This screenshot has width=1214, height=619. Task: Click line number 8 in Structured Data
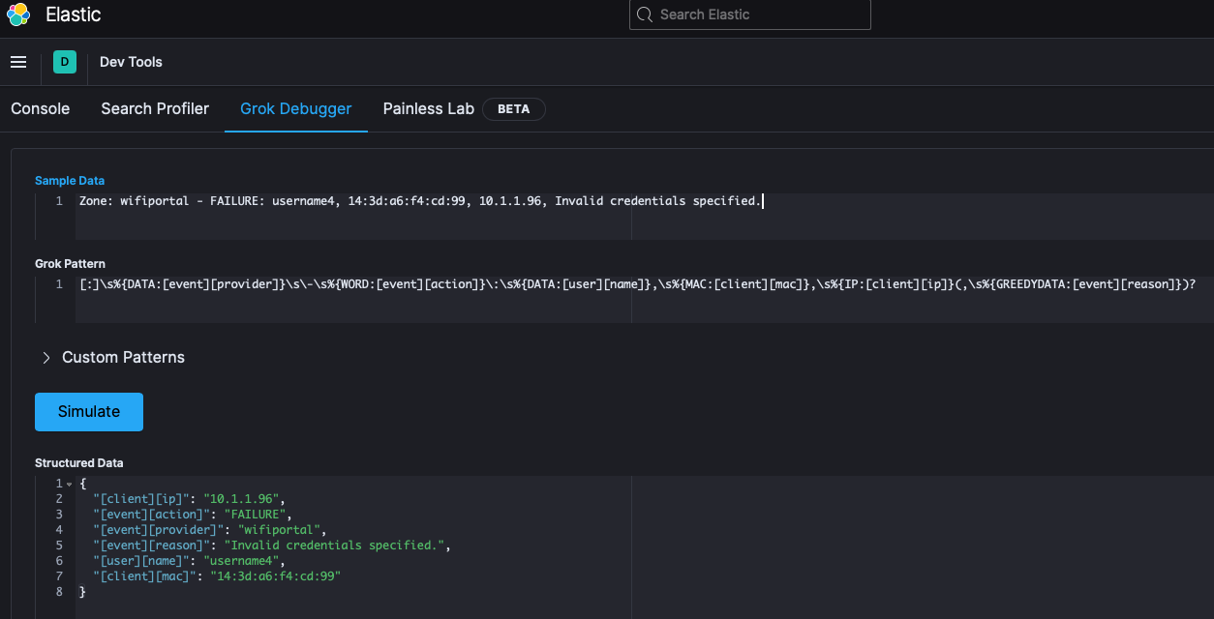click(59, 592)
